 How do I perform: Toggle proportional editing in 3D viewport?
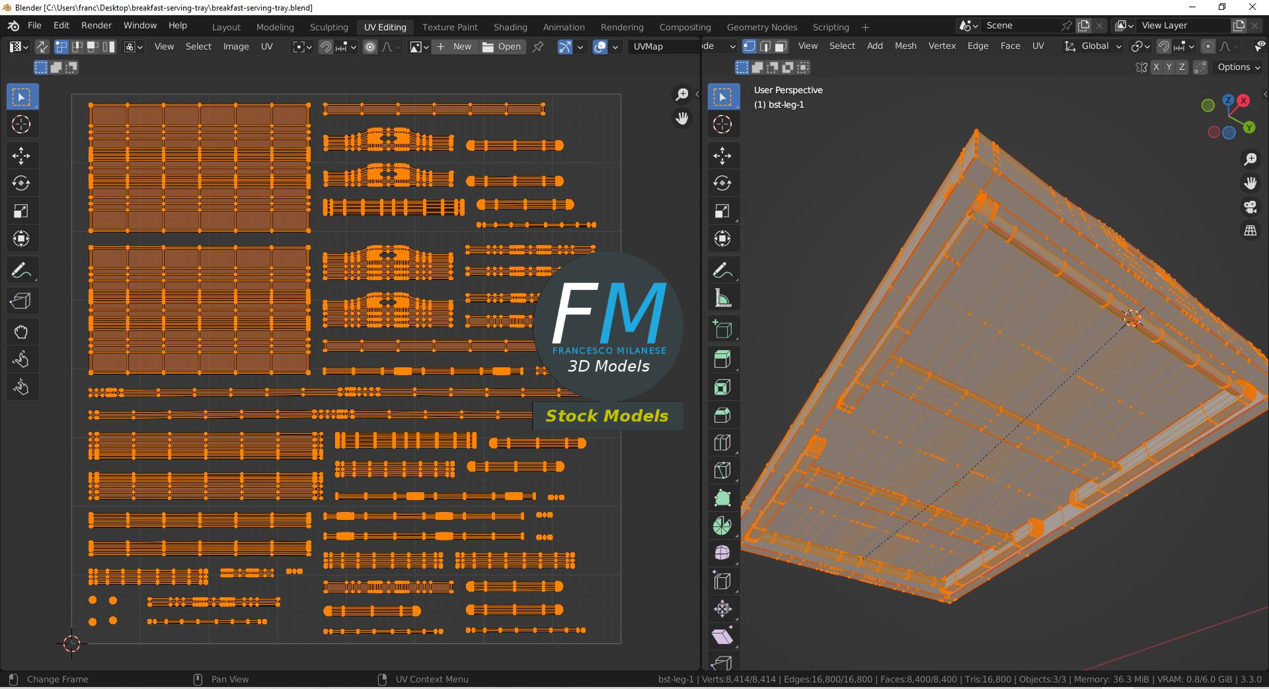1208,46
